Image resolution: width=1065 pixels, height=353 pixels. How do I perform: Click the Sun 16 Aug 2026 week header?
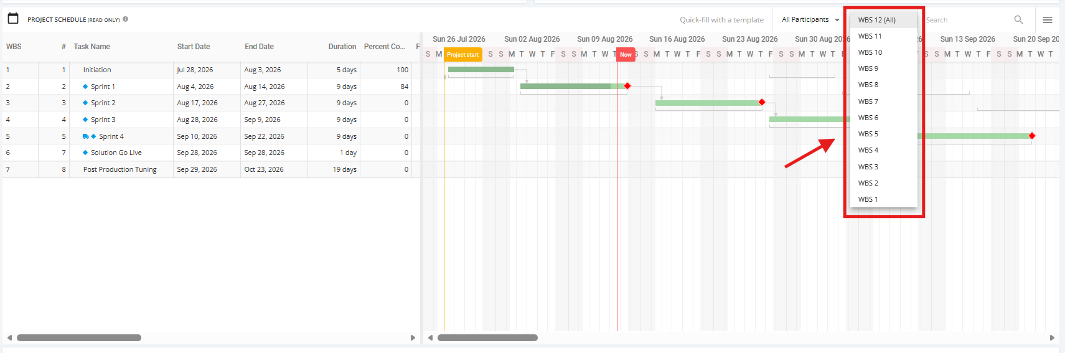[x=677, y=39]
